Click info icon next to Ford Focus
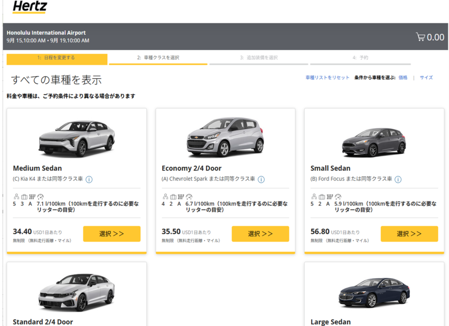The width and height of the screenshot is (449, 326). coord(398,179)
